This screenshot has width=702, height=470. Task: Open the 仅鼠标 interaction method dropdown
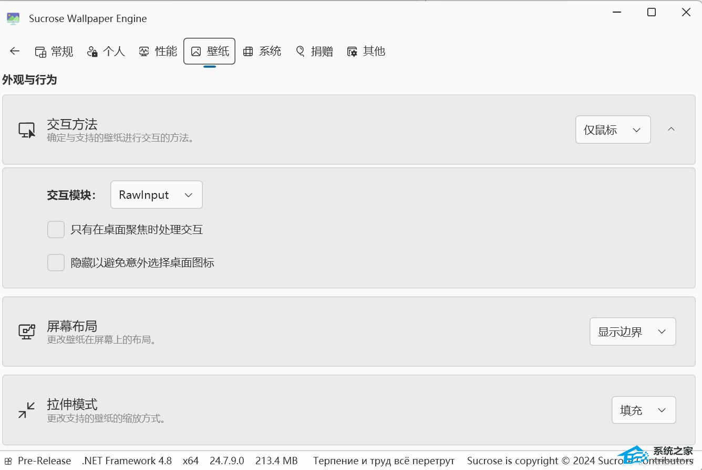(x=613, y=130)
